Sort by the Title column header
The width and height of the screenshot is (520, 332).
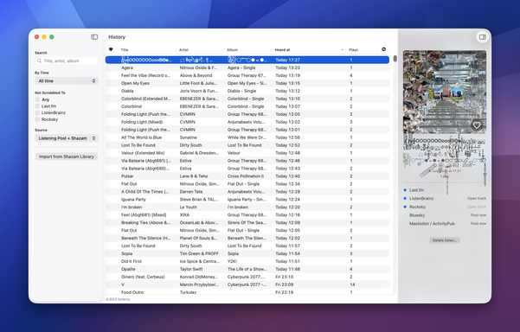coord(125,49)
